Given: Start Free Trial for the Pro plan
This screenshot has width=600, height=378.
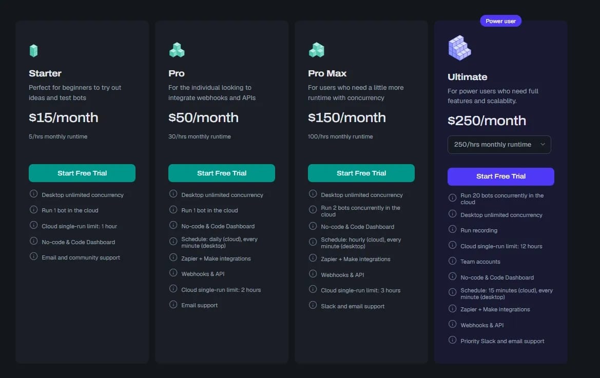Looking at the screenshot, I should (222, 173).
